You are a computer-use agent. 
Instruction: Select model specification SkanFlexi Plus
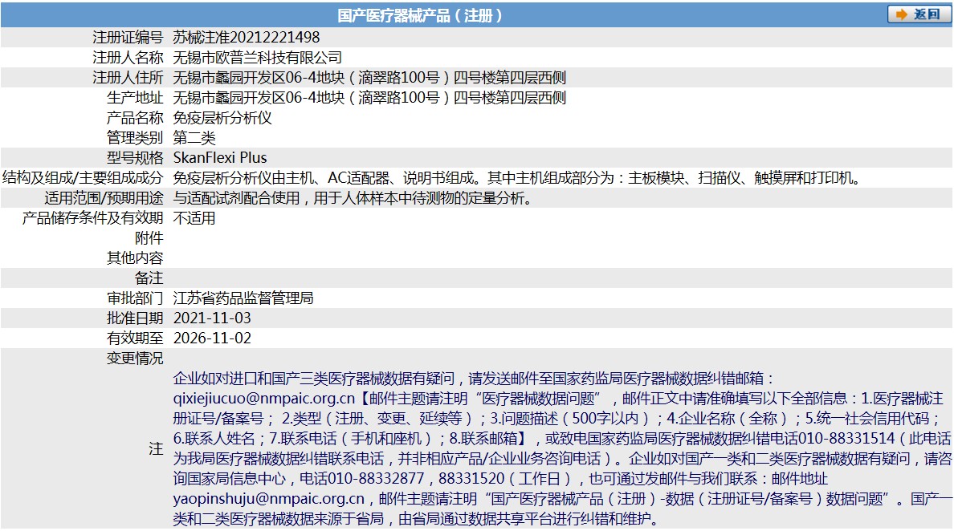(220, 158)
